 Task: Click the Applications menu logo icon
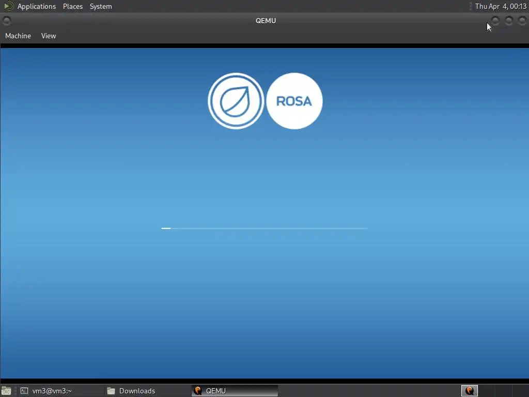click(x=8, y=6)
